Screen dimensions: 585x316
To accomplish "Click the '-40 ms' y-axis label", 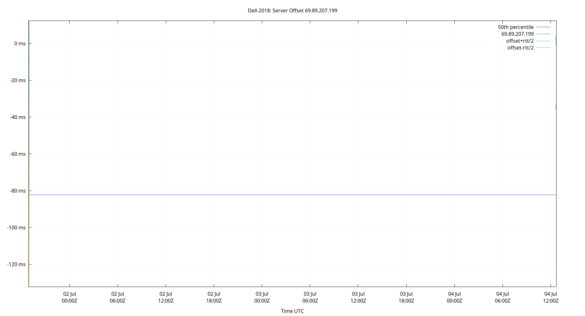I will (18, 117).
